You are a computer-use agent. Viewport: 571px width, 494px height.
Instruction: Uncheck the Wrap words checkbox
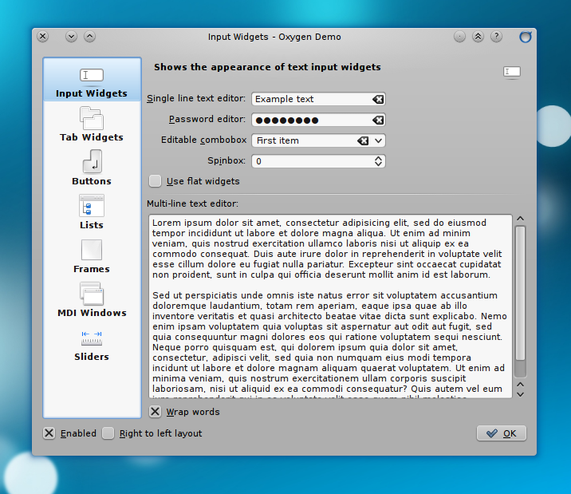click(156, 412)
